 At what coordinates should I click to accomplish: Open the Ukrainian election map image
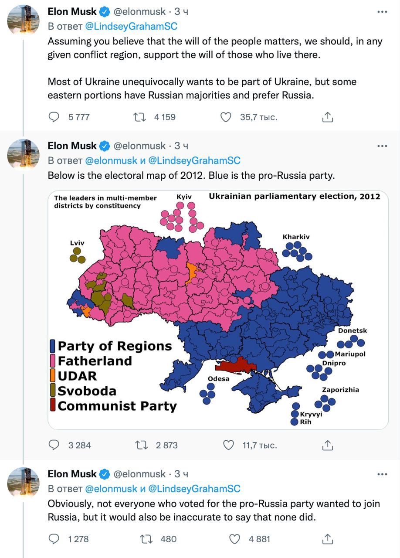[x=218, y=310]
